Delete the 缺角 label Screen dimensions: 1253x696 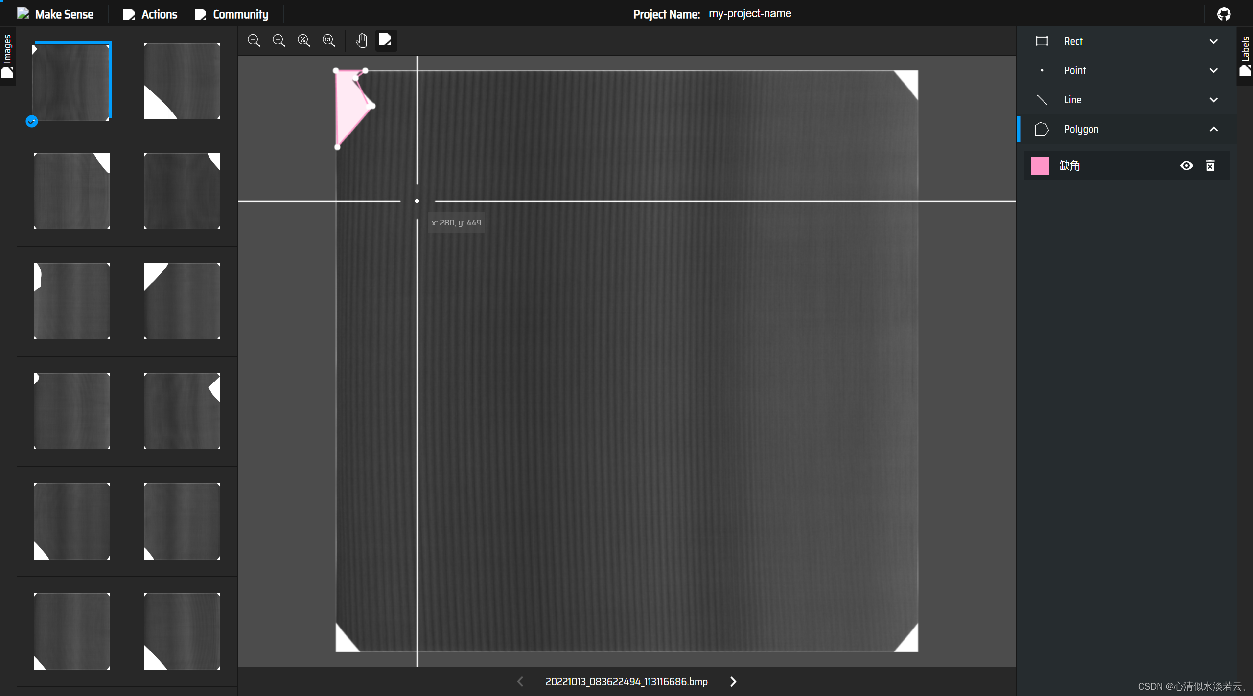(1210, 165)
